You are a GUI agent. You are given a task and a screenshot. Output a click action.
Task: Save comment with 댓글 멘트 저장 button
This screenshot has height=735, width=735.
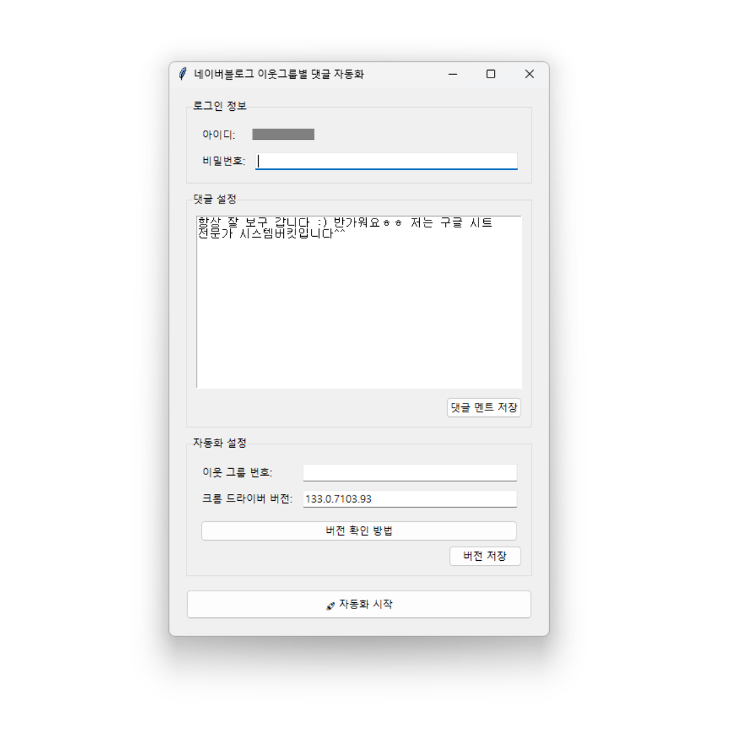coord(484,408)
